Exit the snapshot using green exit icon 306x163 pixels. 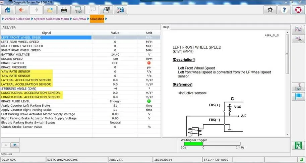click(298, 145)
